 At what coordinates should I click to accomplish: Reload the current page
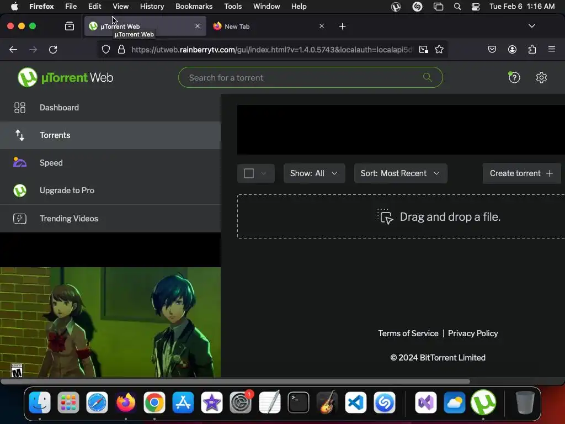click(53, 49)
